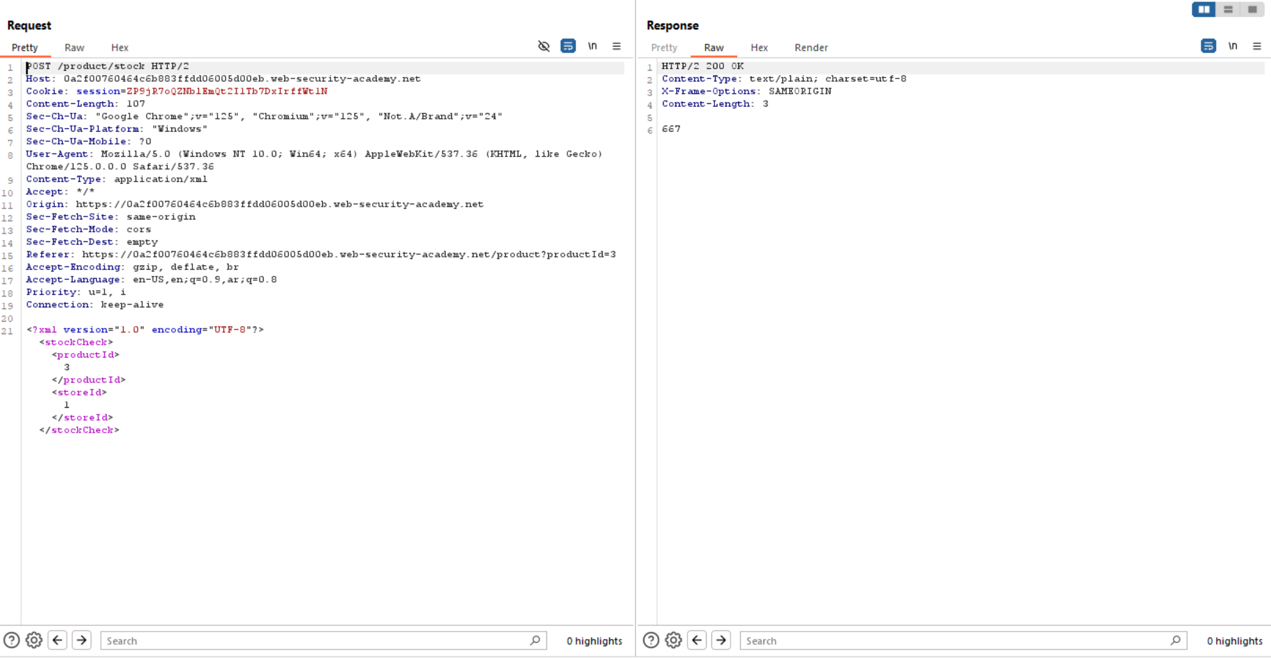Open the Request Hex tab
The image size is (1271, 658).
point(120,47)
